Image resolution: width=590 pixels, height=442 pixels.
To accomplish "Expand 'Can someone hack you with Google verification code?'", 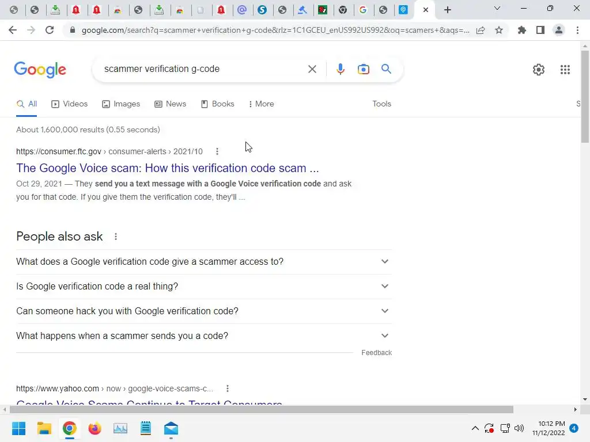I will coord(204,311).
